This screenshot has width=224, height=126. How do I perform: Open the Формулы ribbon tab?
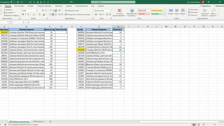click(59, 6)
